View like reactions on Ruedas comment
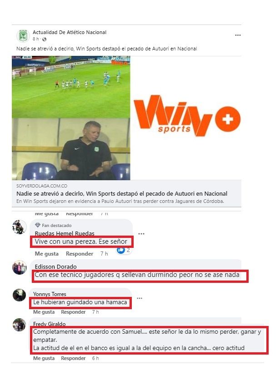Screen dimensions: 280x365 point(124,250)
